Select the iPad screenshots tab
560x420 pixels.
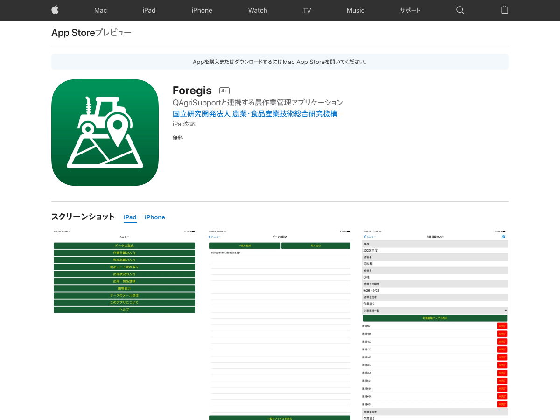click(130, 217)
